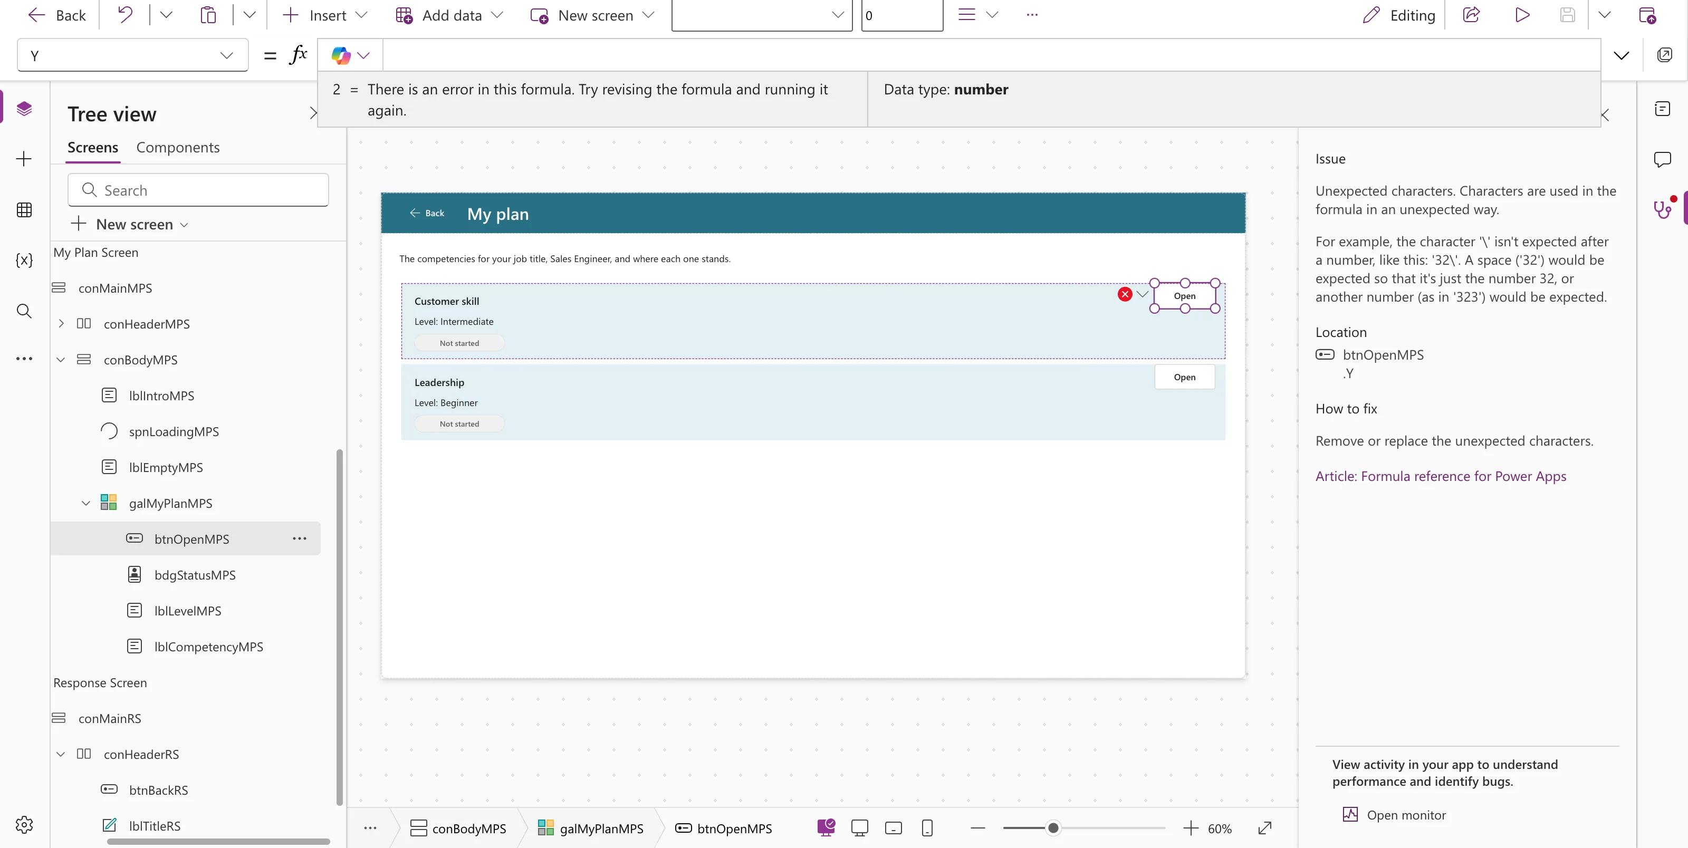Open the Copilot formula assistant icon

click(341, 55)
